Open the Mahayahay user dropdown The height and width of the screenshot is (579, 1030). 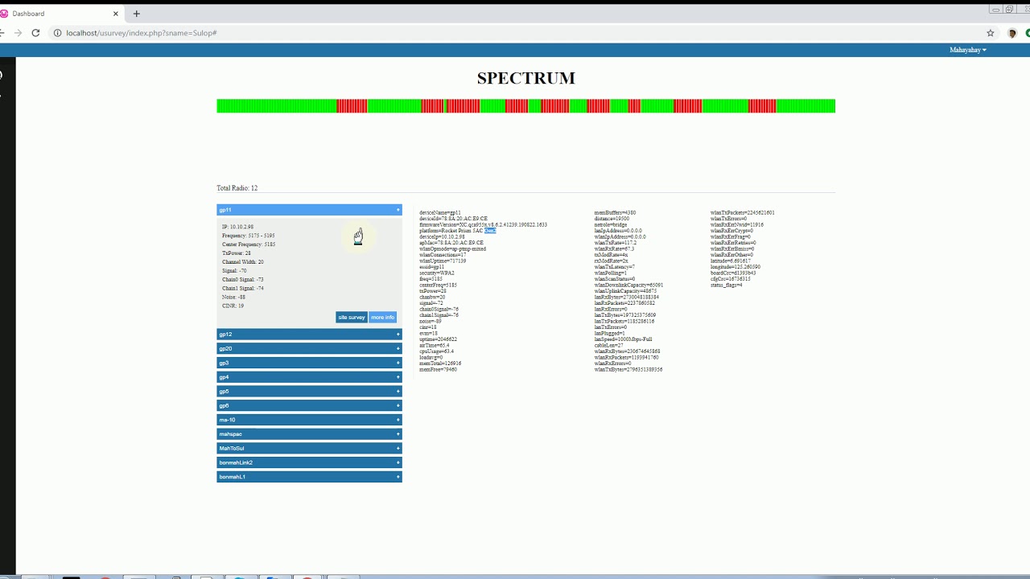(967, 50)
